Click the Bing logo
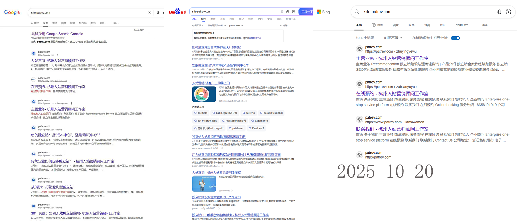517x222 pixels. 323,12
